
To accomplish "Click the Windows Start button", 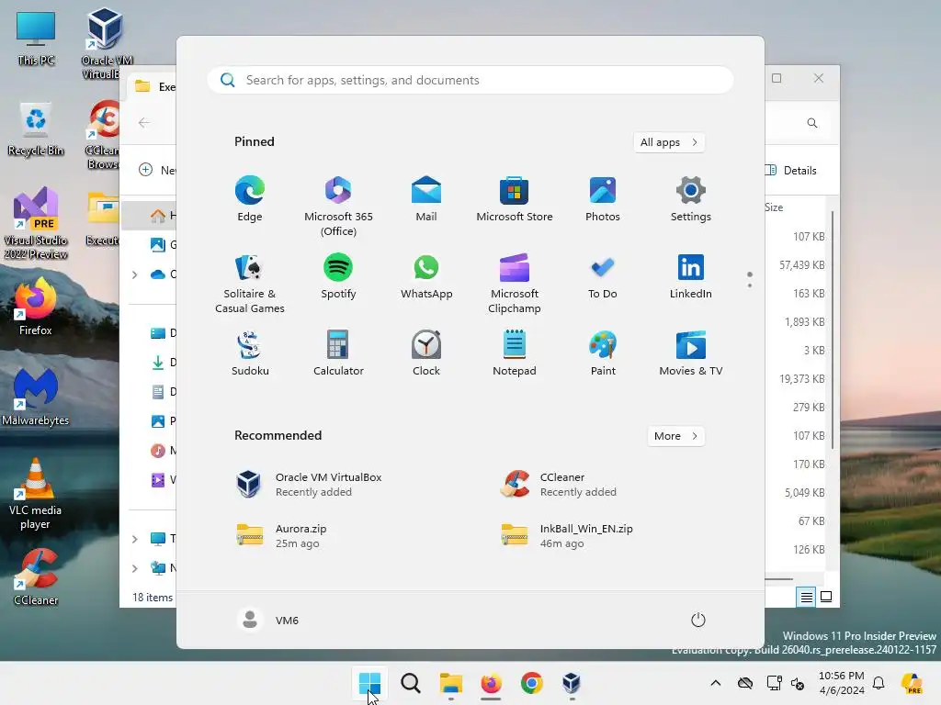I will (x=369, y=683).
